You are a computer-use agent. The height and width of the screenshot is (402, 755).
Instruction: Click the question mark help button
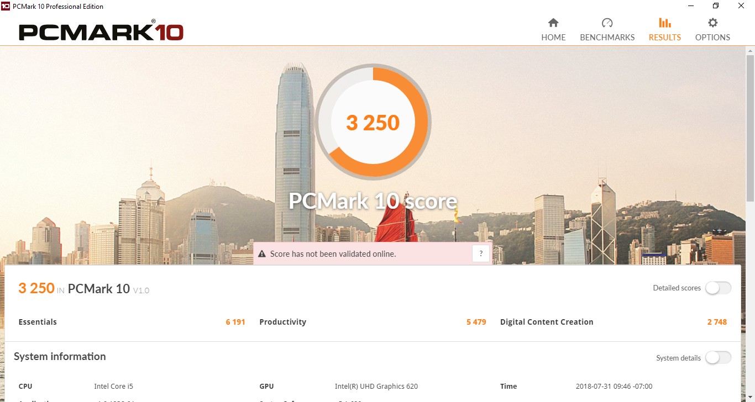click(x=481, y=254)
